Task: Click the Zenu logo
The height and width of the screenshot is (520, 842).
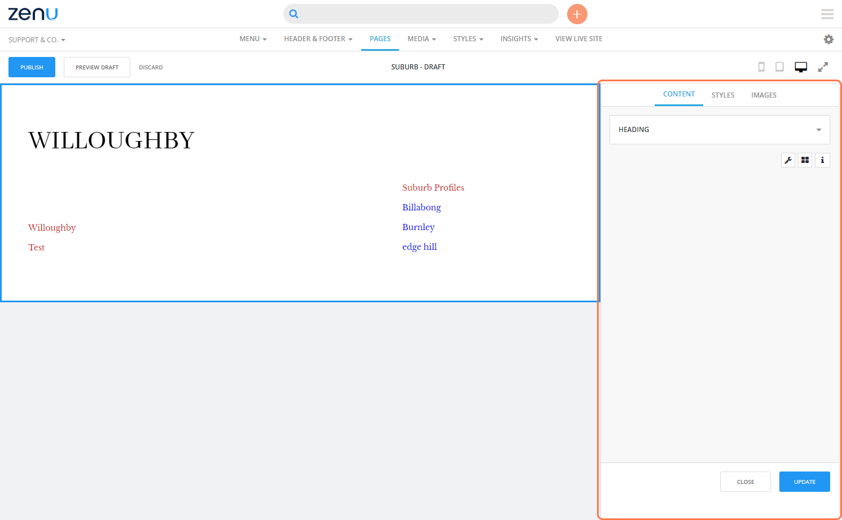Action: [x=33, y=14]
